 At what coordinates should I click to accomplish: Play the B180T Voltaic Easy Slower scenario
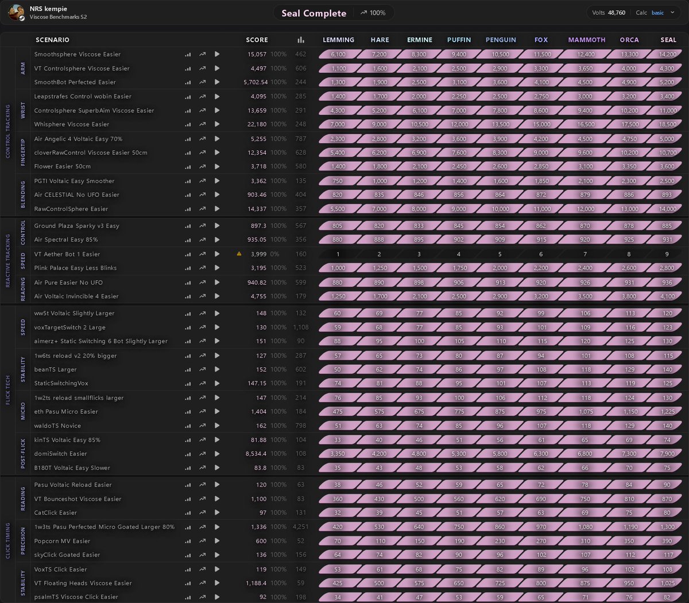pos(217,468)
